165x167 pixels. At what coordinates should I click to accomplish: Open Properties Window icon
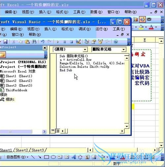94,42
